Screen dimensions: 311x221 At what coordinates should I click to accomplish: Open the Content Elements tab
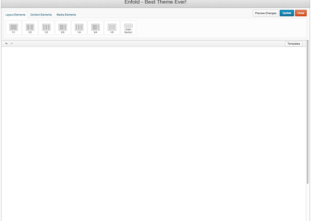click(x=41, y=14)
